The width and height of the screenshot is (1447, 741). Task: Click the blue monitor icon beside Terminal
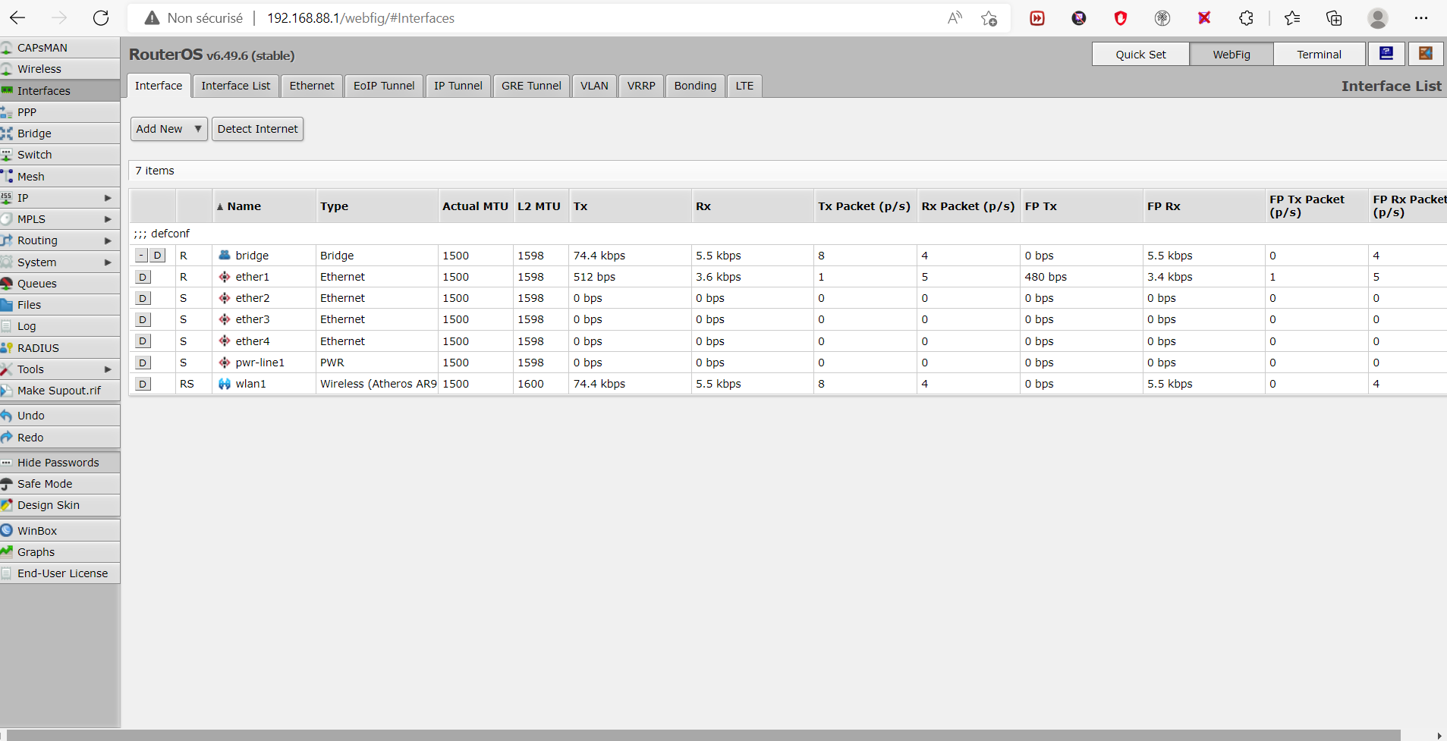pyautogui.click(x=1386, y=54)
